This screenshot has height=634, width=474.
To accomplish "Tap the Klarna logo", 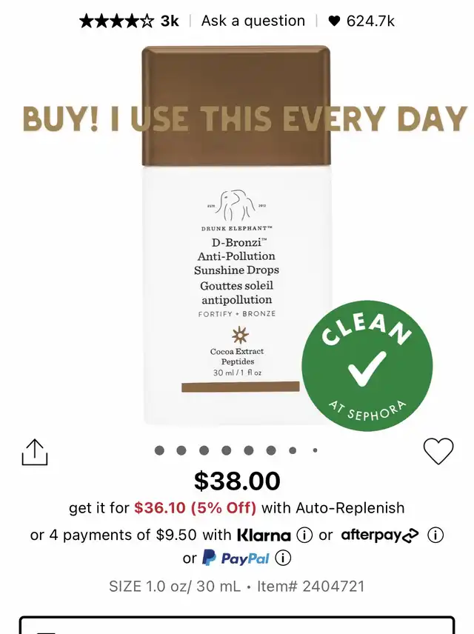I will [x=264, y=535].
